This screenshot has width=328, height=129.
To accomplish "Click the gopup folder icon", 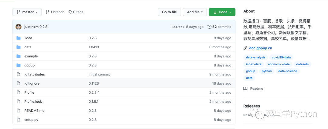I will (x=19, y=65).
